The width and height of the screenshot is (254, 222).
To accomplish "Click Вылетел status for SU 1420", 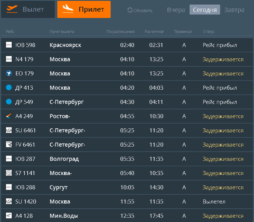I will point(214,202).
